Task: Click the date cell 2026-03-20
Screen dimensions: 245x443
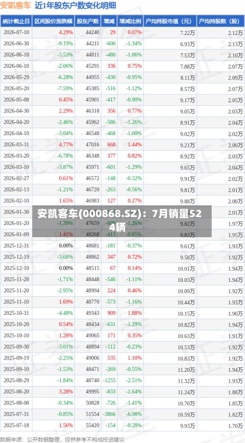Action: click(x=16, y=156)
